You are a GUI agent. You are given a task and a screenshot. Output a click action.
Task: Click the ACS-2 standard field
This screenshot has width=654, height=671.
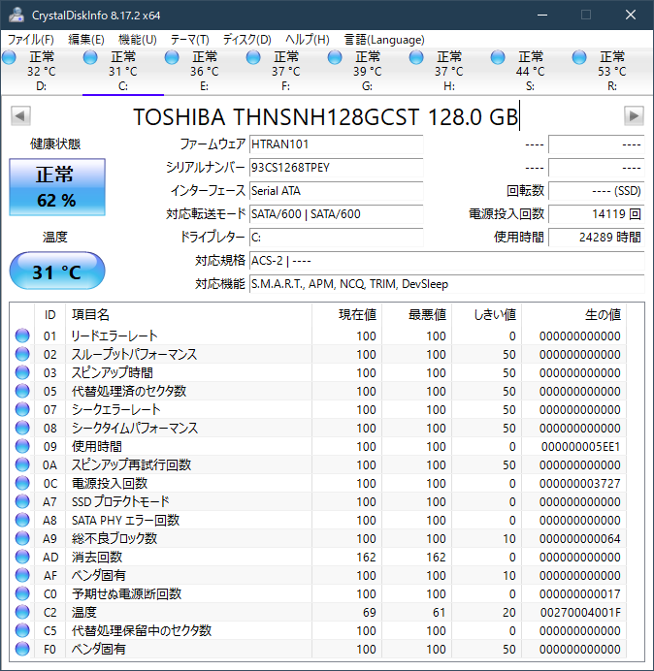[x=446, y=261]
